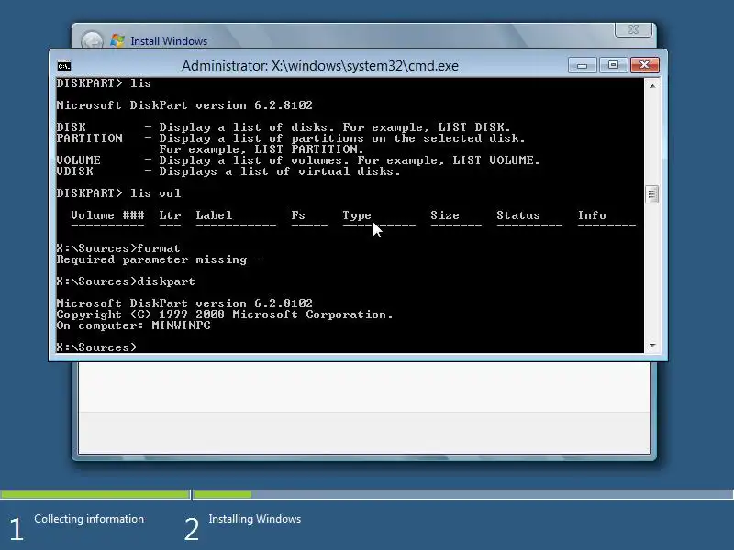Click the Windows flag icon in Install Windows

[117, 40]
